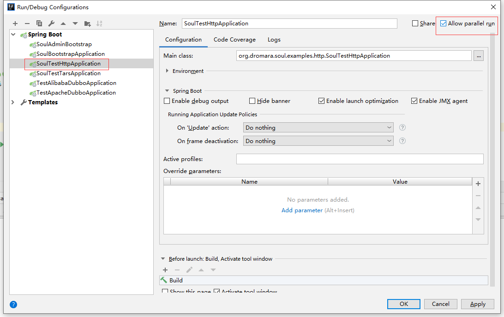Viewport: 504px width, 317px height.
Task: Click into Active profiles field
Action: pos(360,159)
